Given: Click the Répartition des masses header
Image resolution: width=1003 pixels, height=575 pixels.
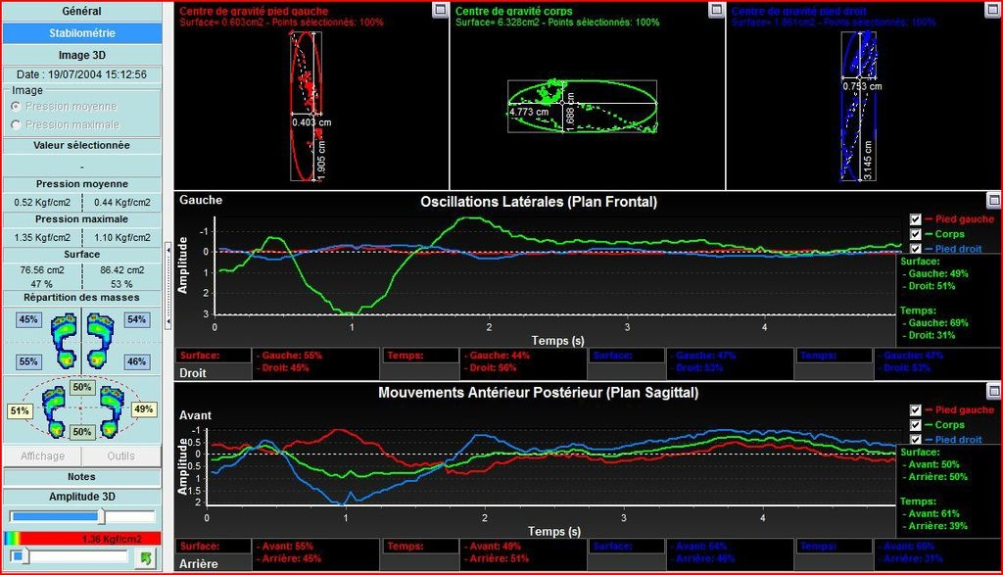Looking at the screenshot, I should 82,298.
